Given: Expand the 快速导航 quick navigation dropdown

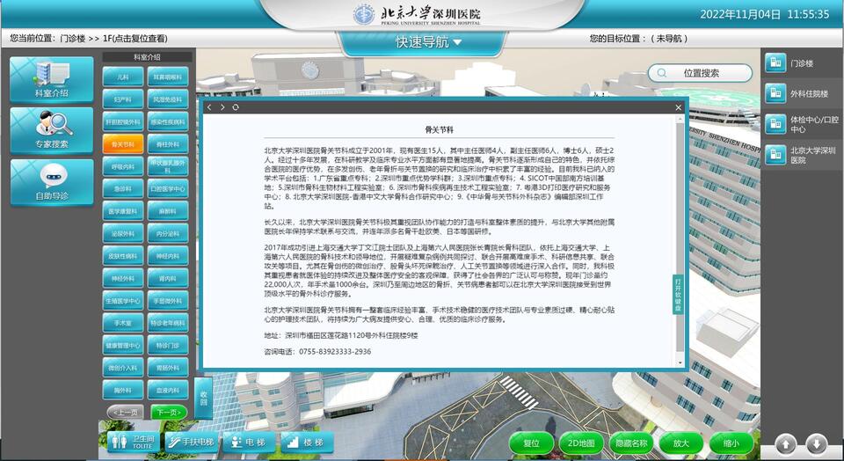Looking at the screenshot, I should (x=428, y=42).
